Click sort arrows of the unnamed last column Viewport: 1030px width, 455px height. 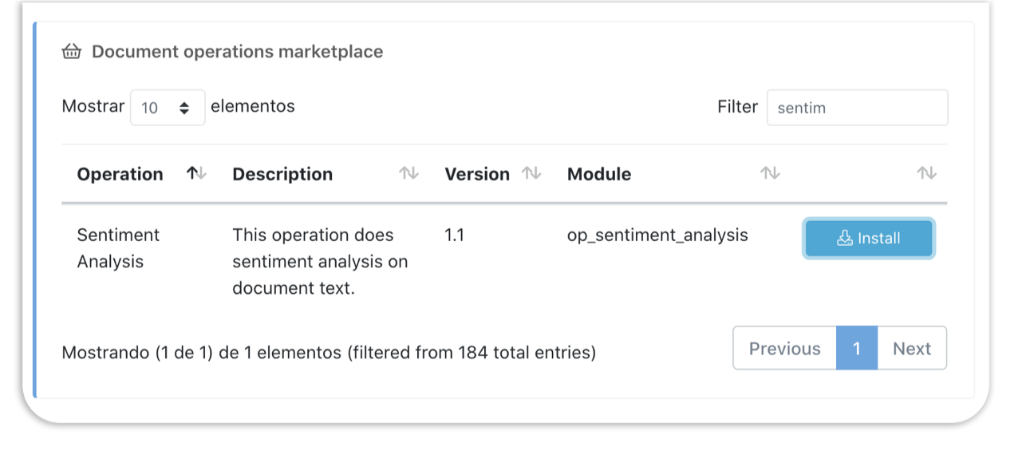point(926,173)
